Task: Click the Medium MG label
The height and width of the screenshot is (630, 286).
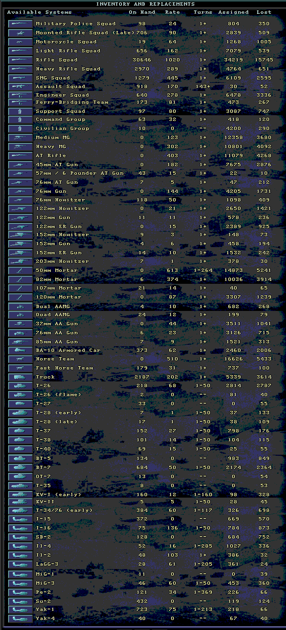Action: [x=53, y=138]
